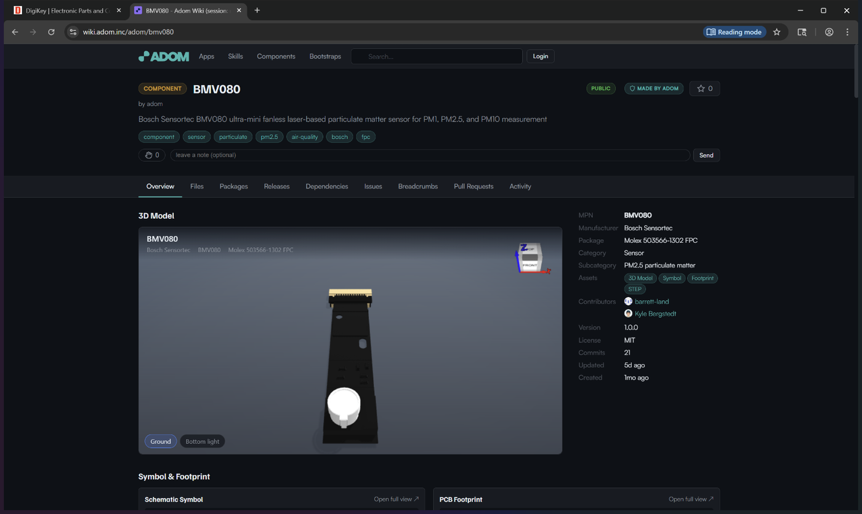Viewport: 862px width, 514px height.
Task: Click the 'leave a note' input field
Action: click(430, 155)
